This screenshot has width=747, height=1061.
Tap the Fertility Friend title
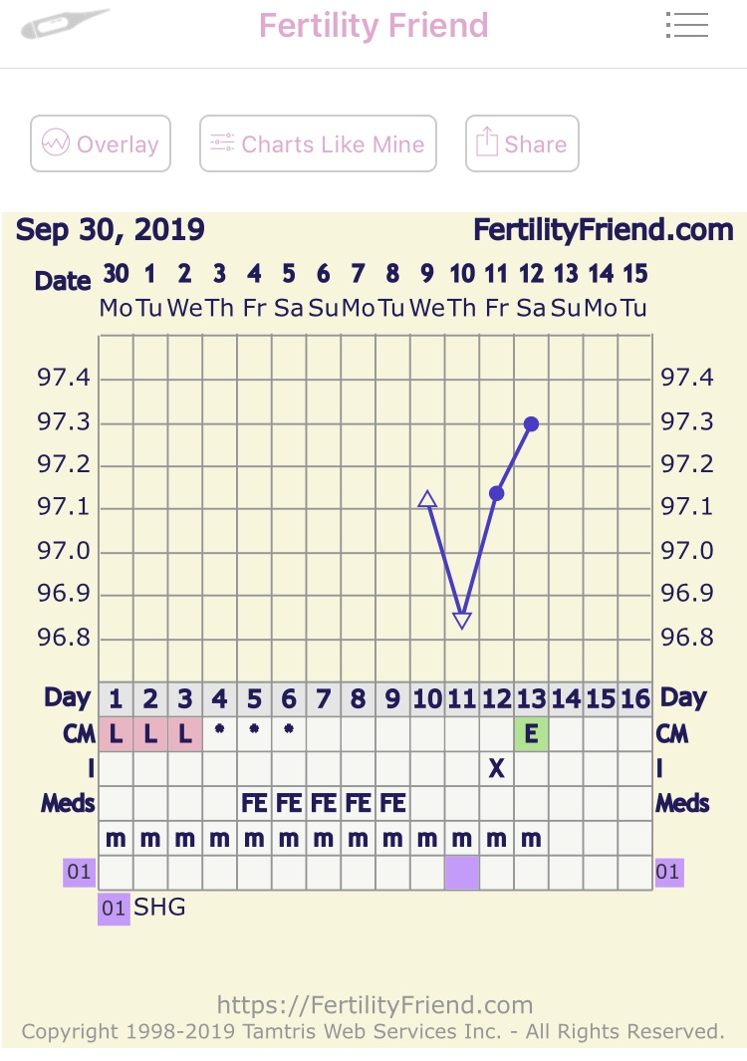373,26
